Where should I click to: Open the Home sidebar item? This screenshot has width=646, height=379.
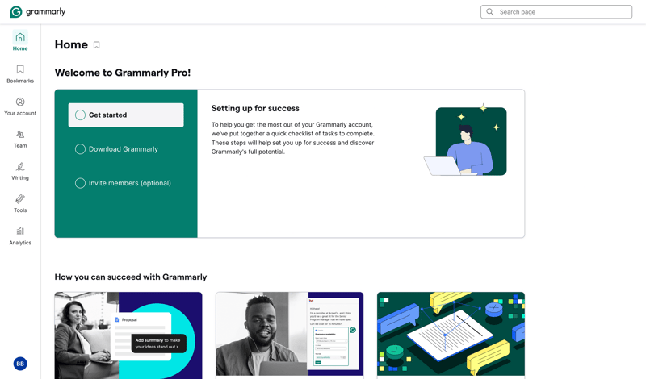coord(19,41)
